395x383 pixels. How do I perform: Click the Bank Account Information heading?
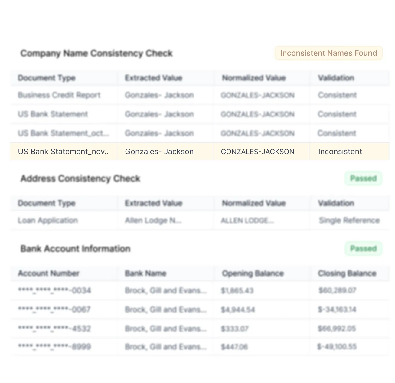pos(75,249)
